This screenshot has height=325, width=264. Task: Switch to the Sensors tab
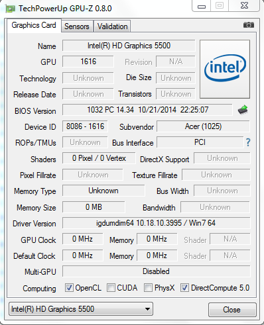tap(77, 26)
